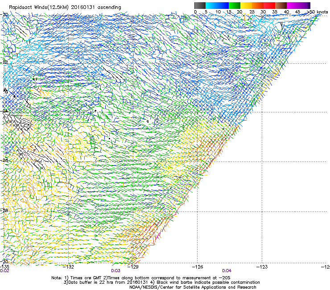Click the red 30-35 knots legend swatch
The width and height of the screenshot is (330, 290).
point(269,5)
